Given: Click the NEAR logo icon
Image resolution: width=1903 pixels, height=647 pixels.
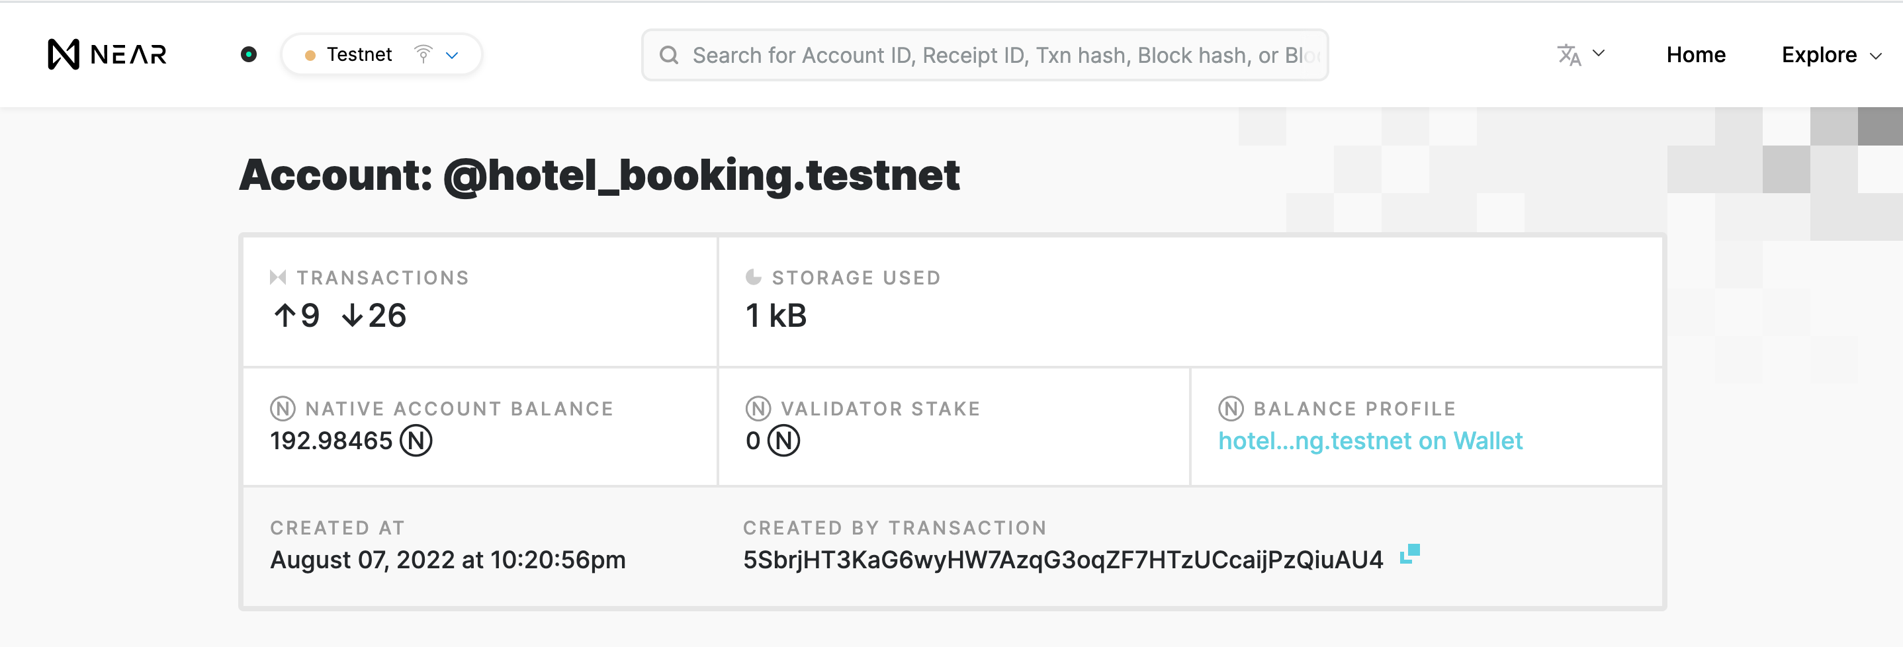Looking at the screenshot, I should (63, 54).
